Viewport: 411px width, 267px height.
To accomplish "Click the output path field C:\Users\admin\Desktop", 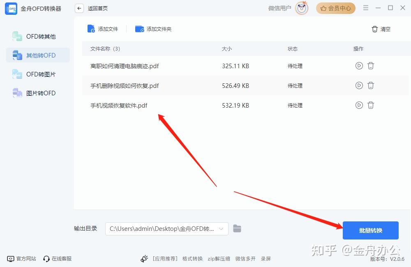I will click(x=167, y=229).
